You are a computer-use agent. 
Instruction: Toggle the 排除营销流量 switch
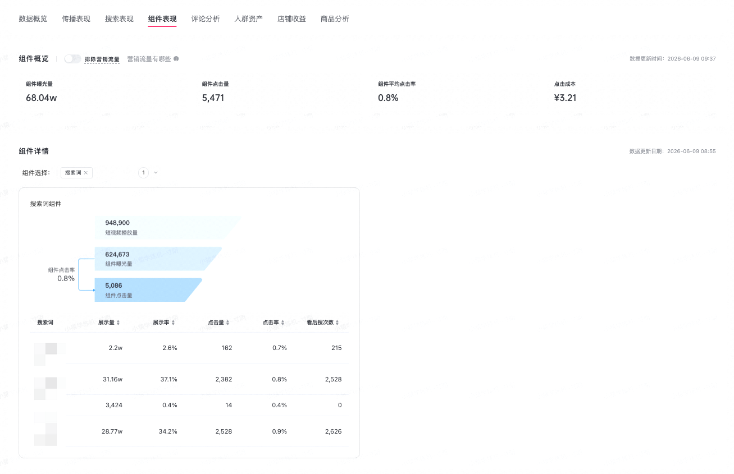click(x=72, y=59)
